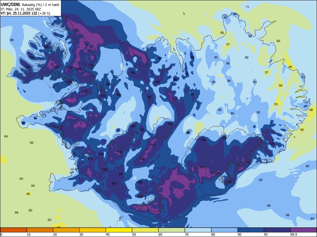
Task: Click the legend scale label '40'
Action: pos(107,234)
